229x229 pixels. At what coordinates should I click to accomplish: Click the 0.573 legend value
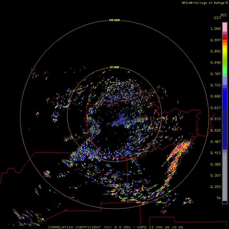click(x=216, y=119)
